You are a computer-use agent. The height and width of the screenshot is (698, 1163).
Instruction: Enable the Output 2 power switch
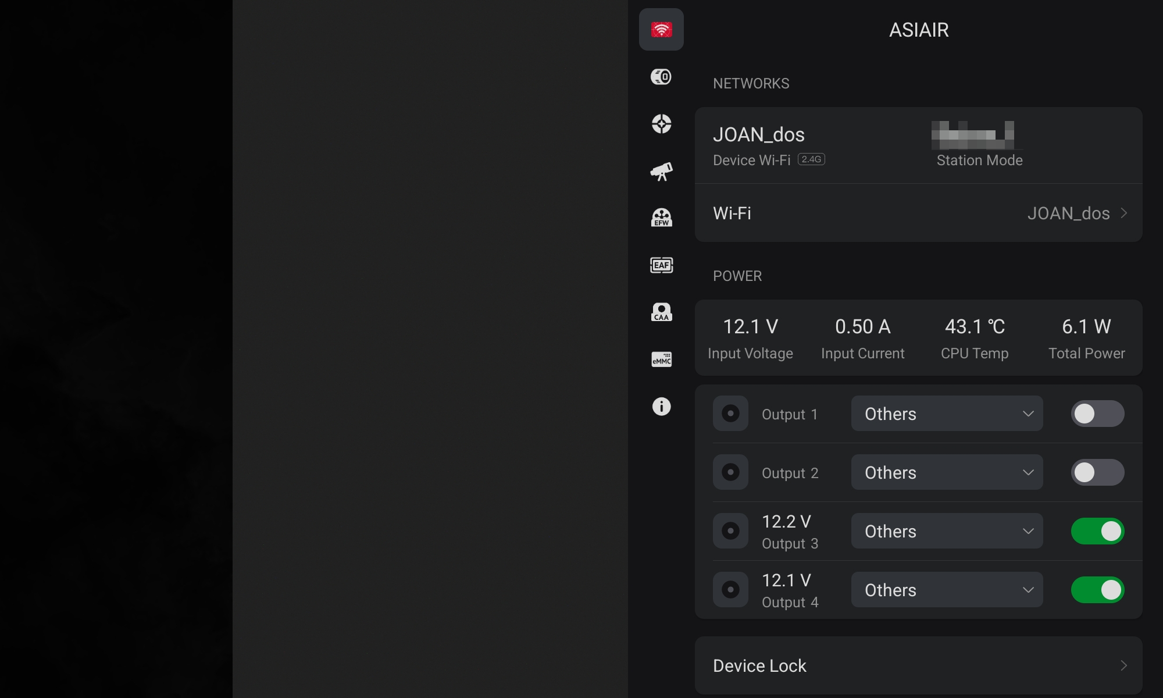(x=1097, y=472)
